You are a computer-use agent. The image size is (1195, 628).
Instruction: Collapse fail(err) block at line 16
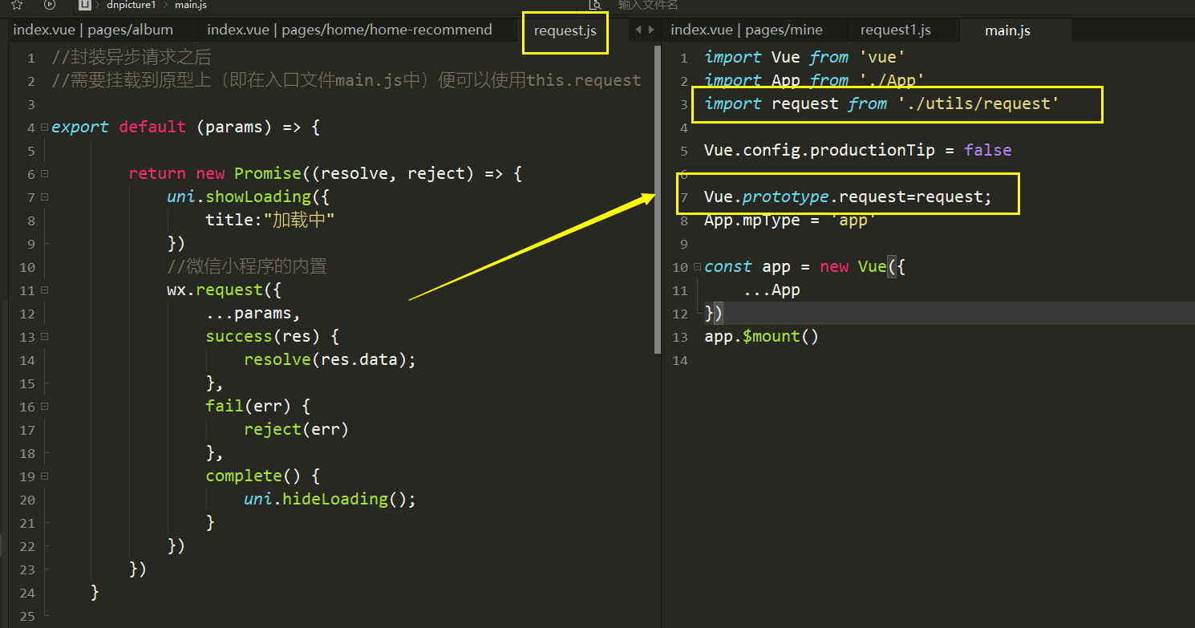tap(44, 406)
